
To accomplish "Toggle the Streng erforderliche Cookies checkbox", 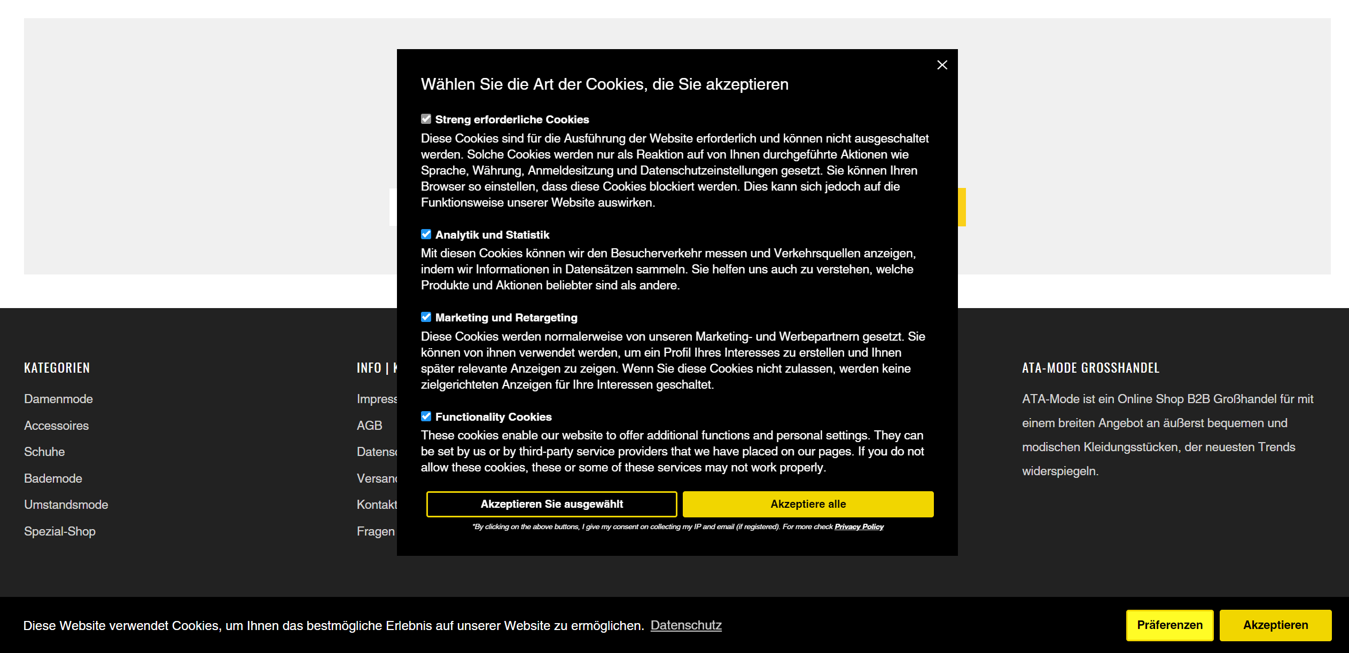I will pos(426,119).
